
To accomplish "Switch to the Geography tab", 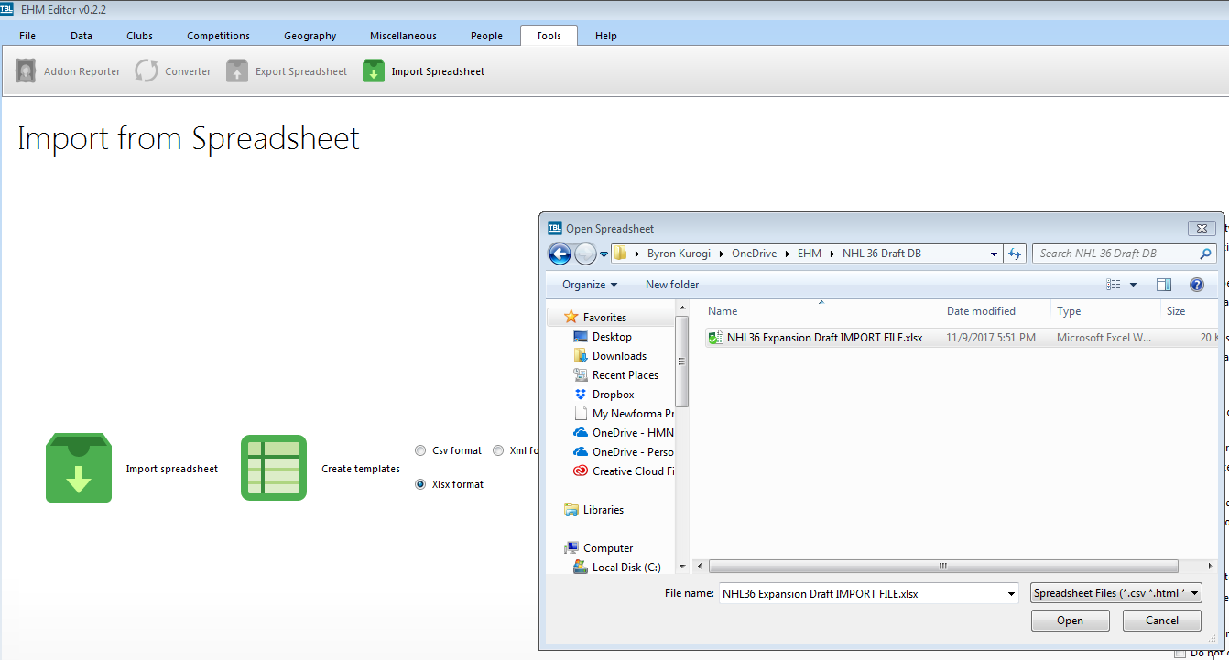I will (310, 36).
